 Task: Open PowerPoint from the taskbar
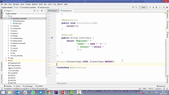click(x=63, y=93)
